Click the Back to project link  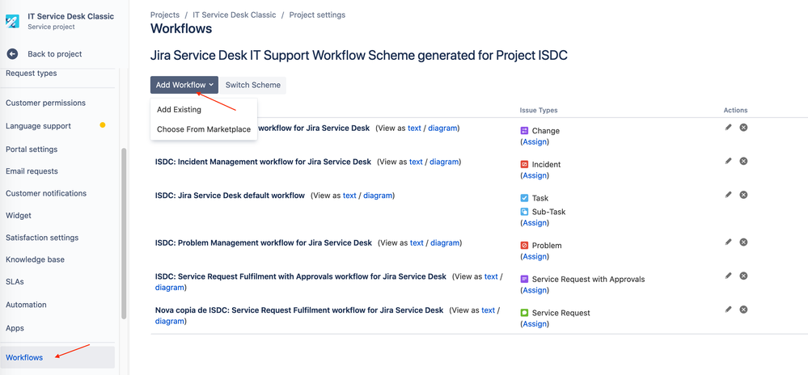(55, 54)
